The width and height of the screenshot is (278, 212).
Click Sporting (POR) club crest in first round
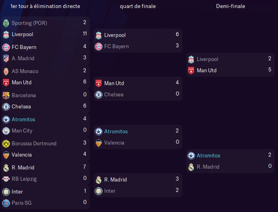(x=6, y=23)
